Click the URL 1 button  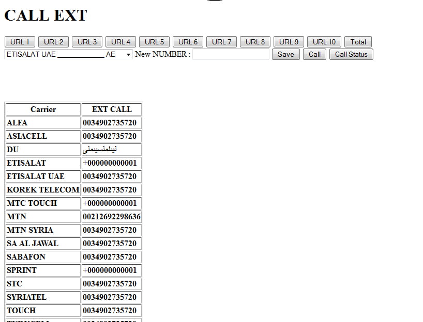(x=20, y=42)
